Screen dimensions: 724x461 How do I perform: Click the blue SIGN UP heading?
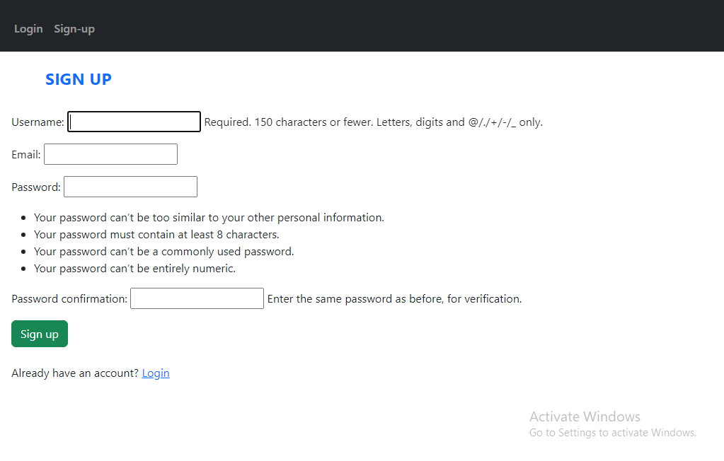tap(79, 79)
